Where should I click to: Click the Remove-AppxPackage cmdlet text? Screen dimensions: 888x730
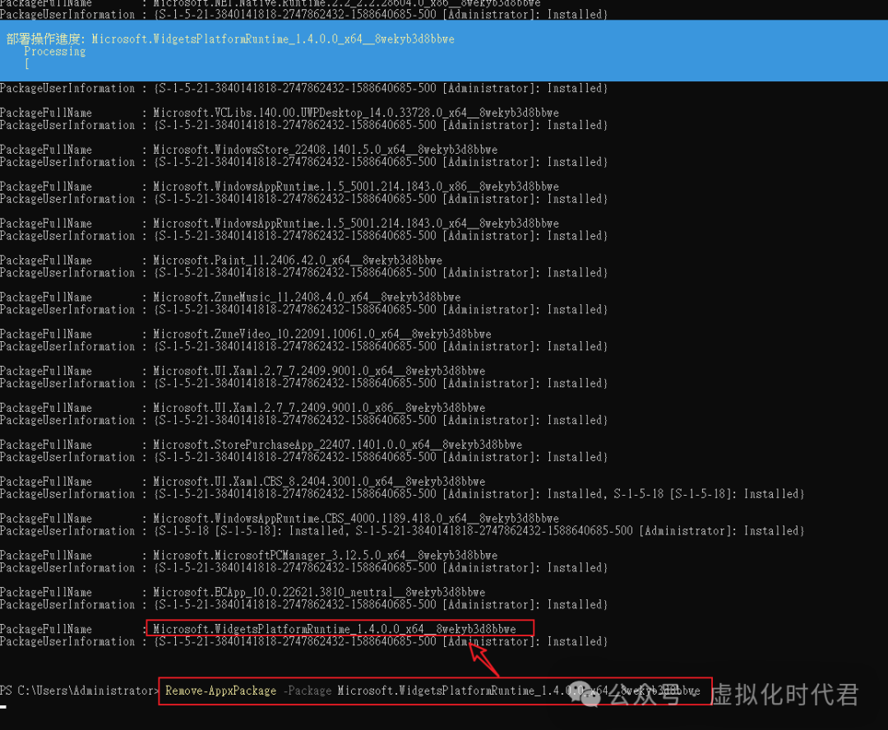pyautogui.click(x=221, y=691)
